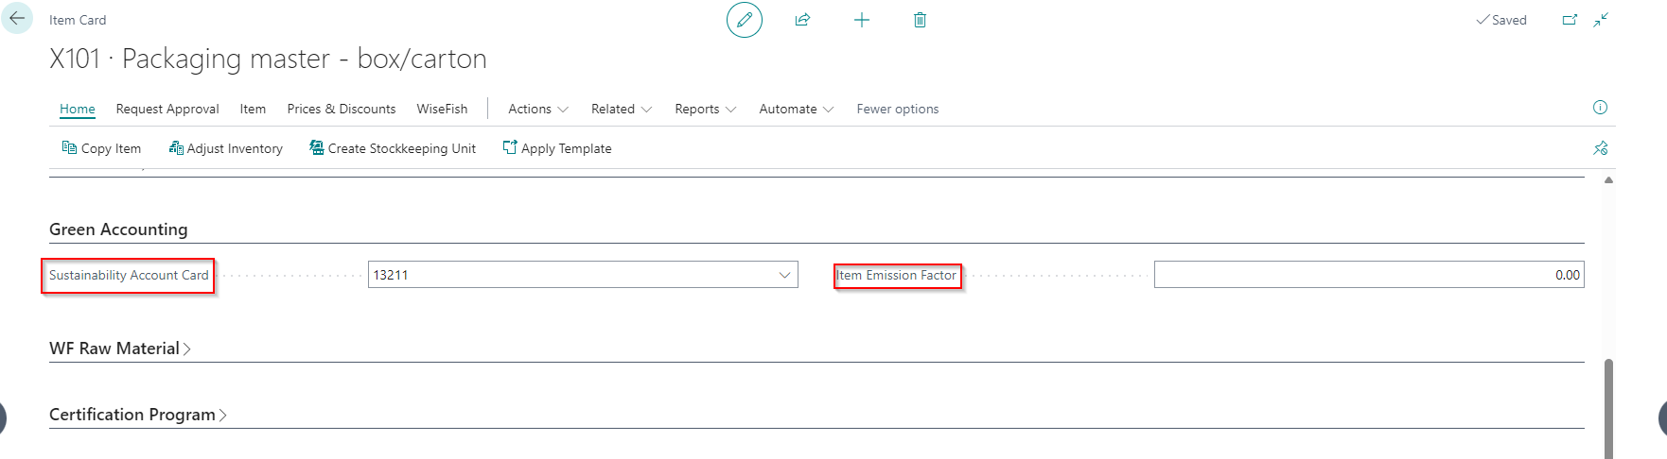
Task: Click the pencil edit icon
Action: [x=745, y=20]
